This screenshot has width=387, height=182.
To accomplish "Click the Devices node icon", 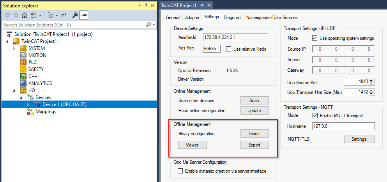I will pos(30,97).
